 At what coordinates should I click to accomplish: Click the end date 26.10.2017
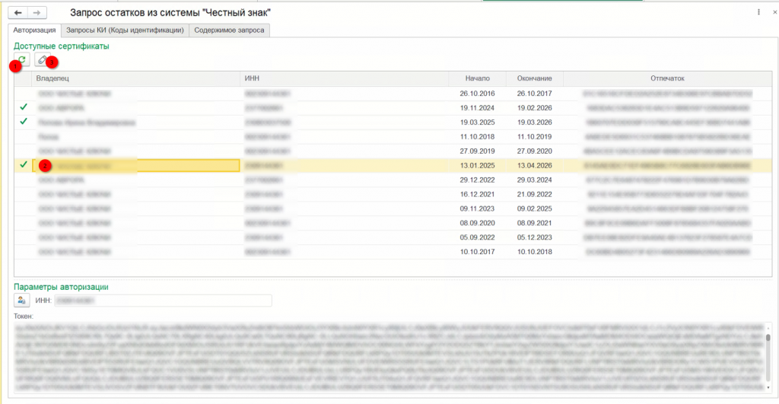pyautogui.click(x=535, y=94)
